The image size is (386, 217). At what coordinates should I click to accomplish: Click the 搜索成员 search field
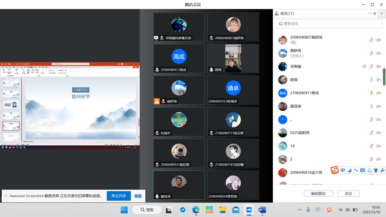pyautogui.click(x=329, y=24)
